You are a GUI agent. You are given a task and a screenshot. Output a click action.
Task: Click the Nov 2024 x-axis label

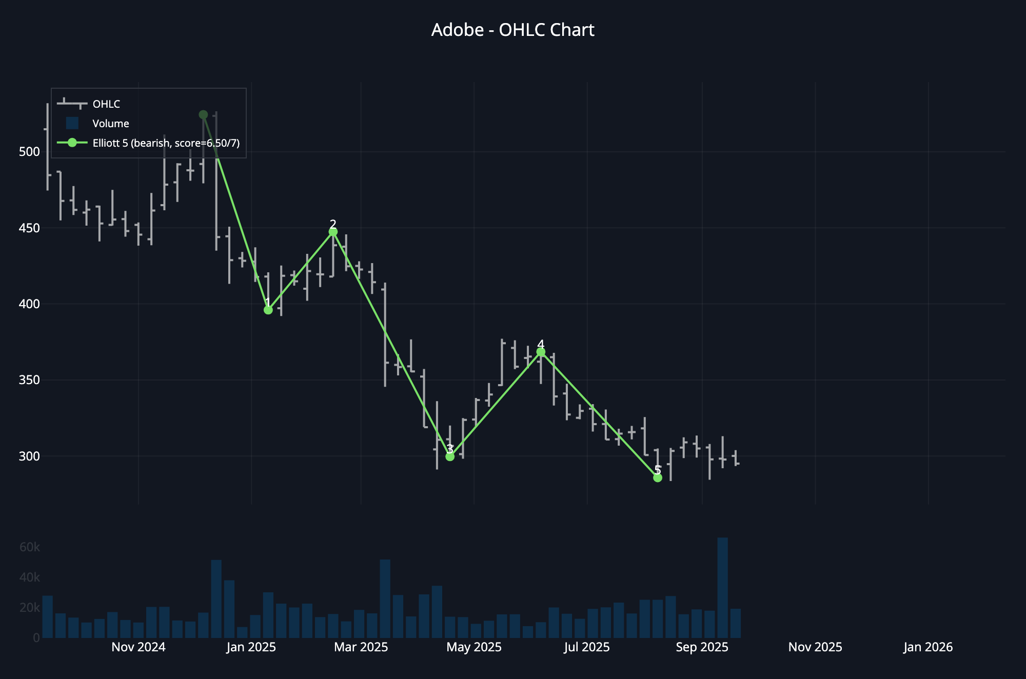coord(139,647)
